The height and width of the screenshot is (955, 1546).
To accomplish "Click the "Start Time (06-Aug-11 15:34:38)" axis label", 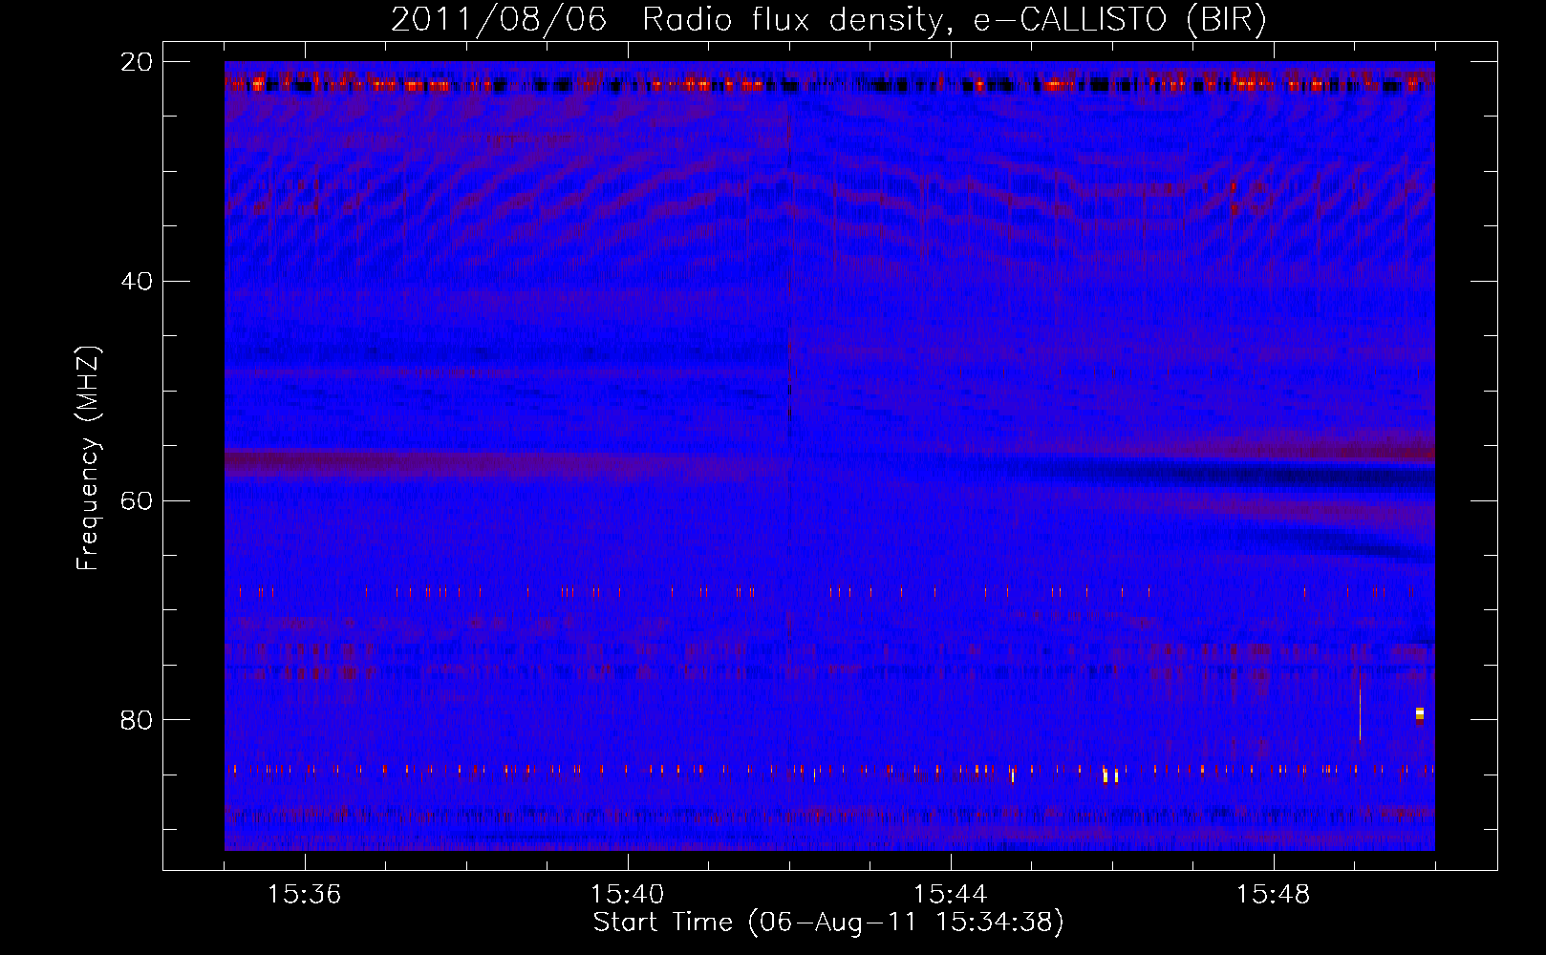I will point(828,923).
